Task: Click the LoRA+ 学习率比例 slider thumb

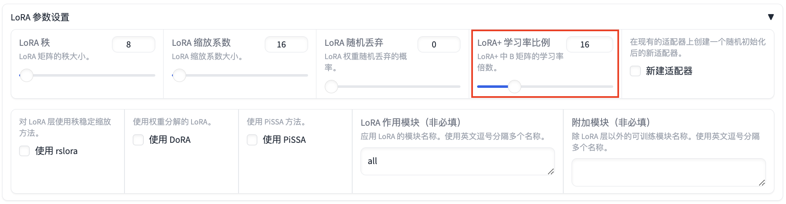Action: (x=515, y=87)
